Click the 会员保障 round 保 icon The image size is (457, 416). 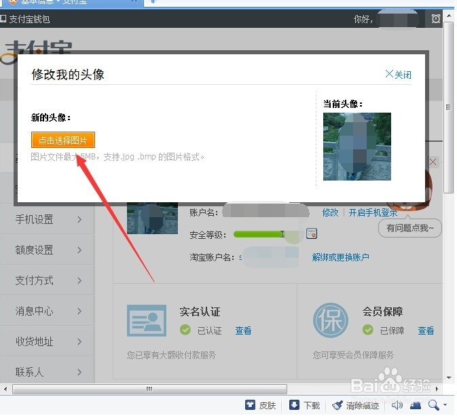[x=331, y=320]
